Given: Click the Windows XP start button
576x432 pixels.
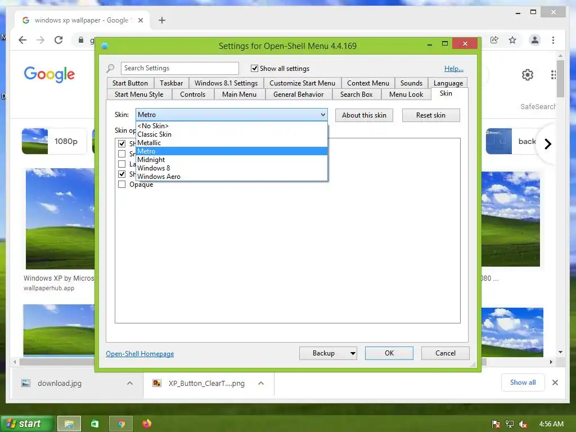Looking at the screenshot, I should 27,424.
